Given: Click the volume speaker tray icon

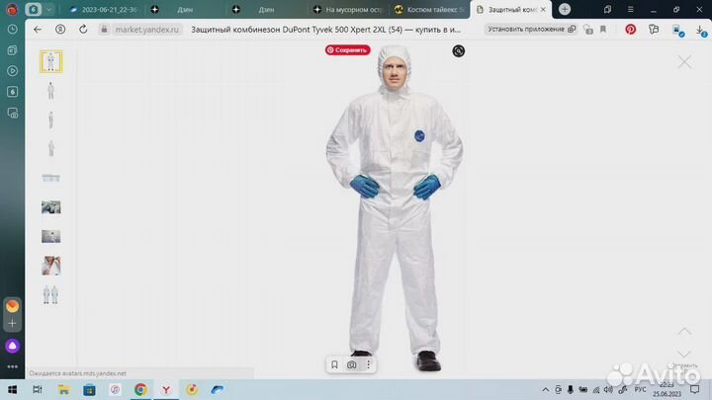Looking at the screenshot, I should pyautogui.click(x=608, y=389).
